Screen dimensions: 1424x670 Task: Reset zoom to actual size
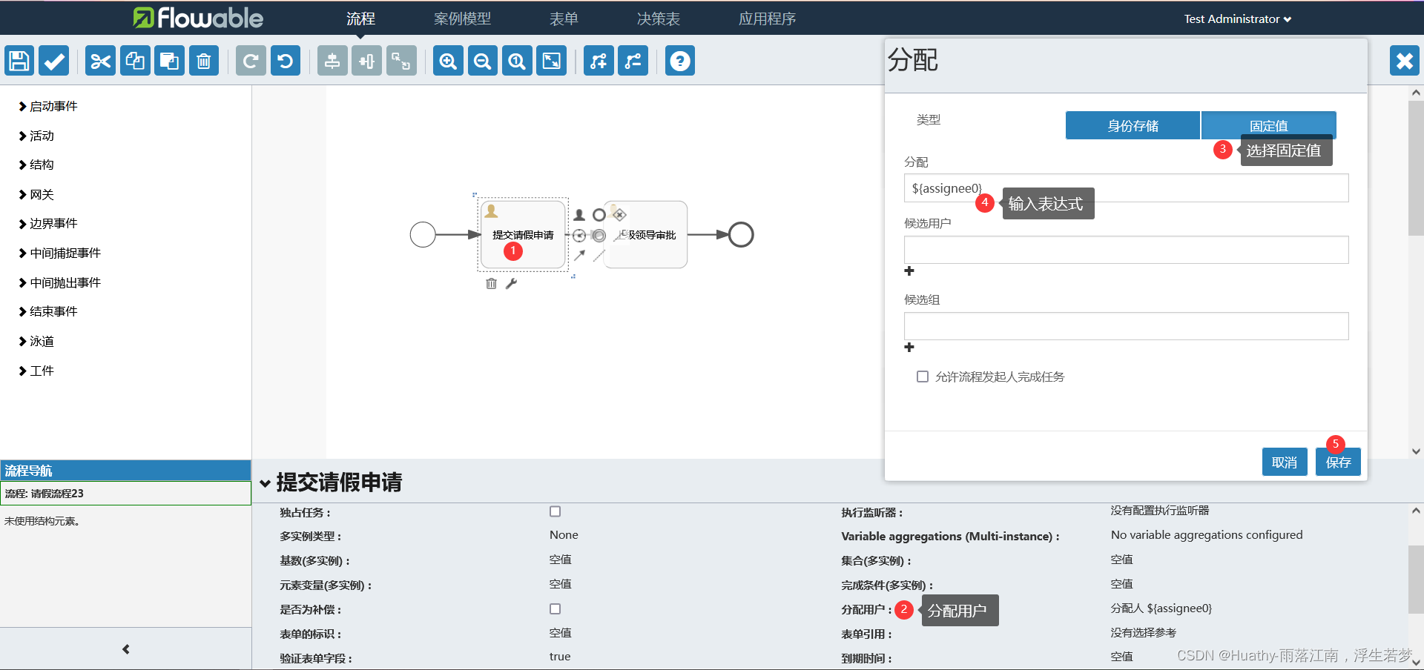click(517, 61)
